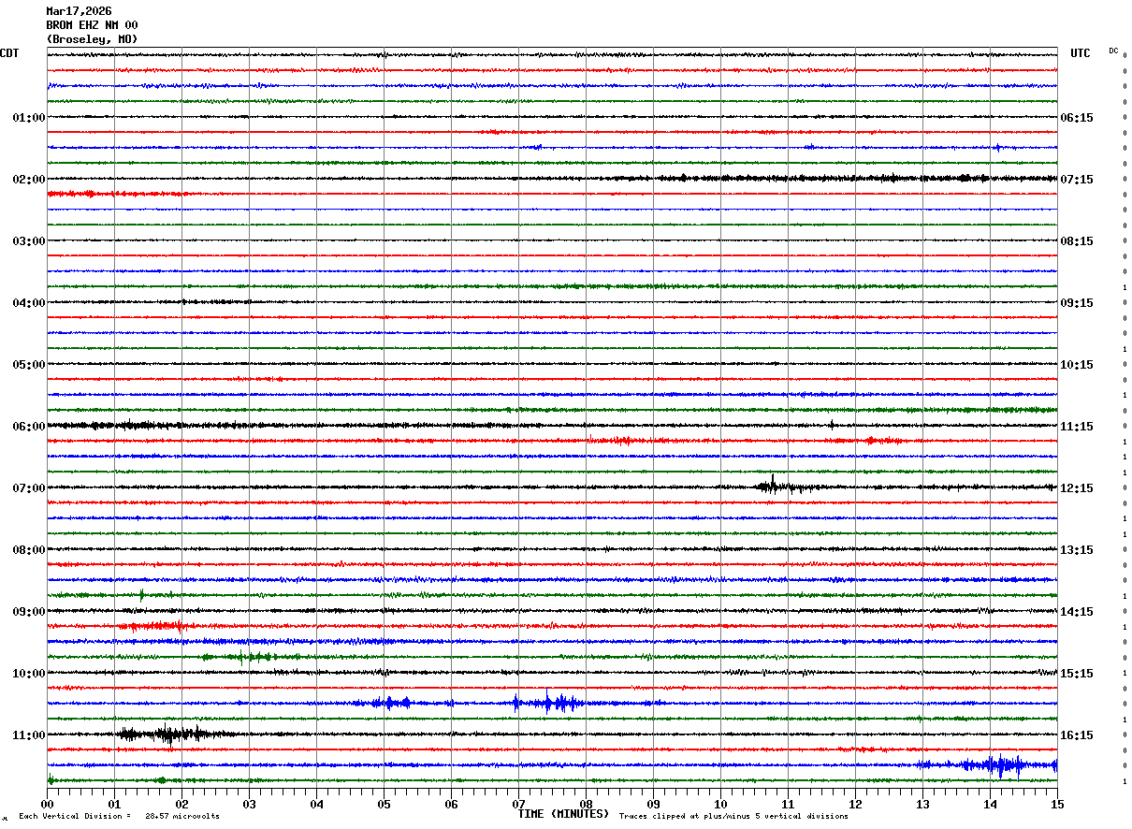This screenshot has width=1132, height=829.
Task: Click the 'Traces clipped at plus/minus 5' note
Action: click(x=734, y=816)
